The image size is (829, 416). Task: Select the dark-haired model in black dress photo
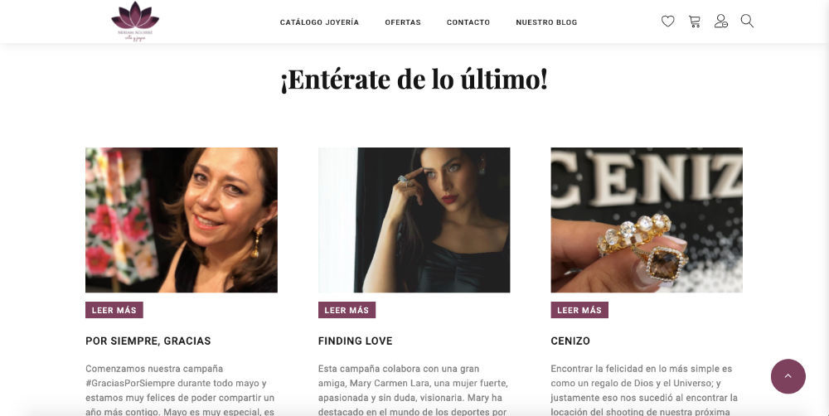[414, 220]
